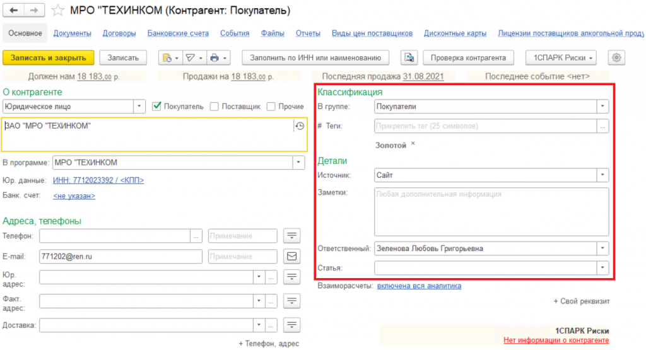Screen dimensions: 646x350
Task: Open the 1СПАРК Риски dropdown button
Action: tap(561, 57)
